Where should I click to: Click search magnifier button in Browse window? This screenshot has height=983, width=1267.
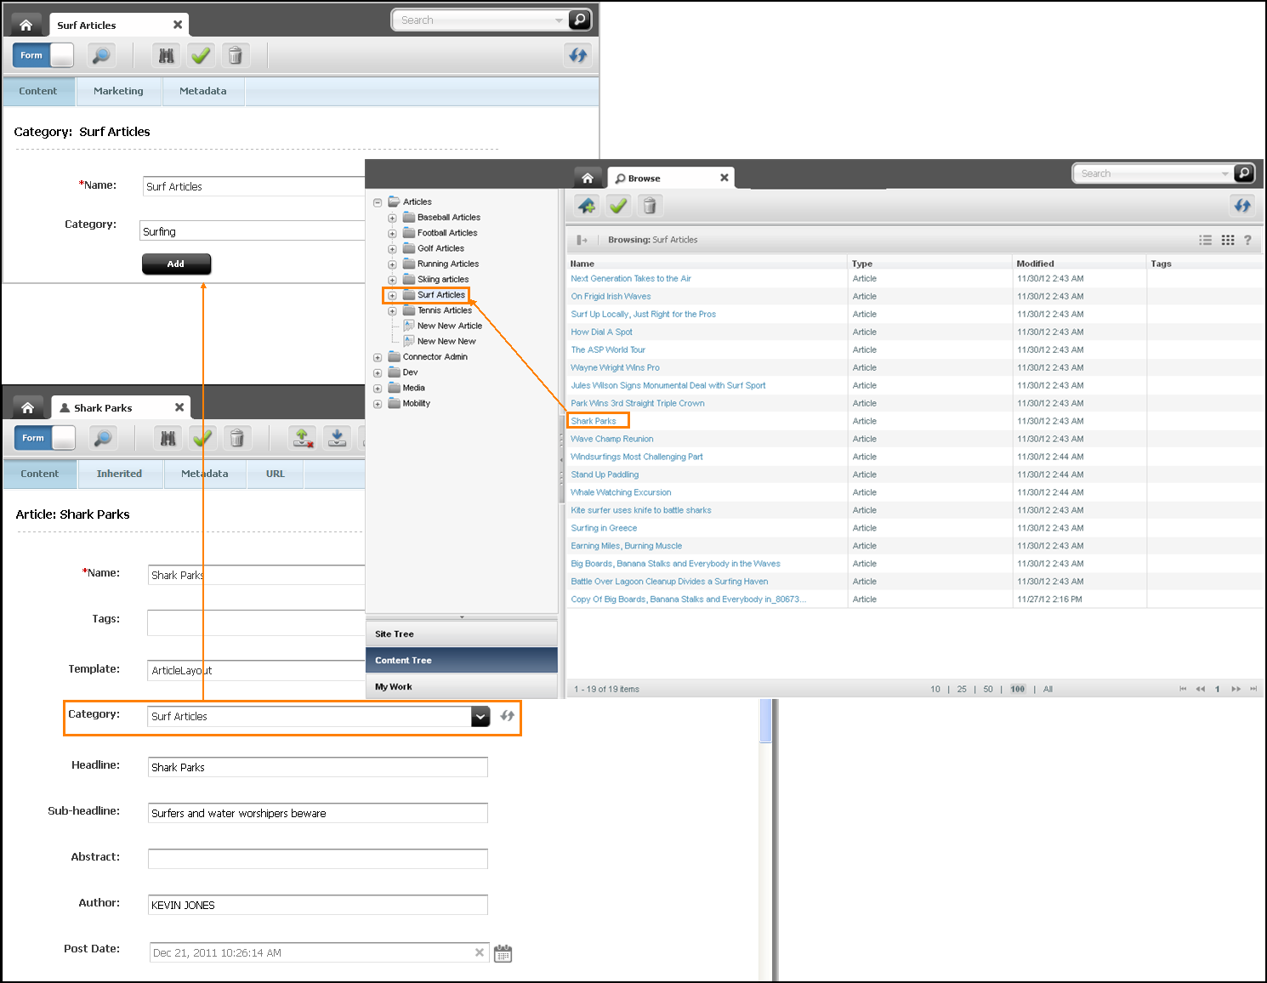coord(1244,173)
